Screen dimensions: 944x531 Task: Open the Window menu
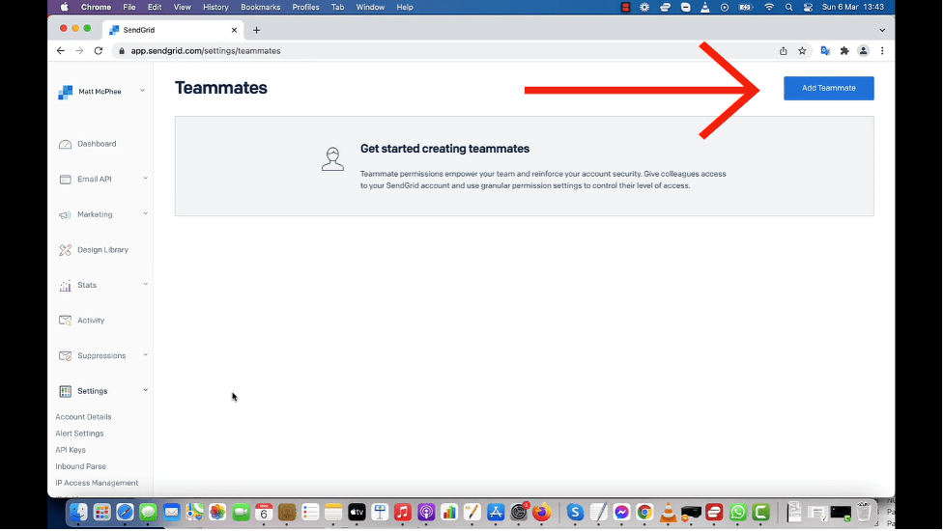[371, 7]
